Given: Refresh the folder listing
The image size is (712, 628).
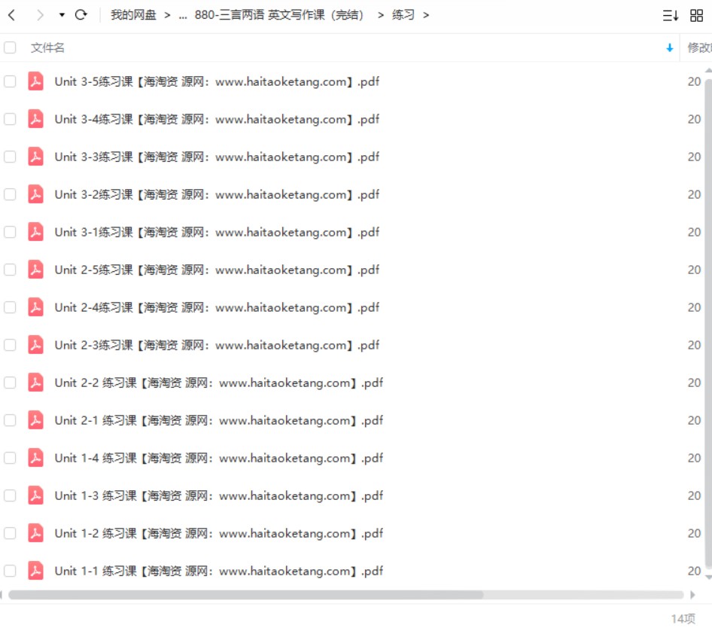Looking at the screenshot, I should 81,15.
